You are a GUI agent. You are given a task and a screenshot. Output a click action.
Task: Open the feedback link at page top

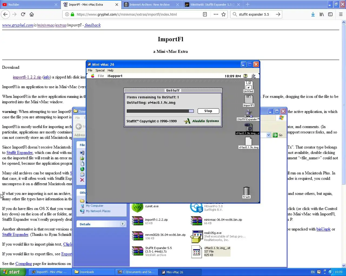tap(93, 25)
